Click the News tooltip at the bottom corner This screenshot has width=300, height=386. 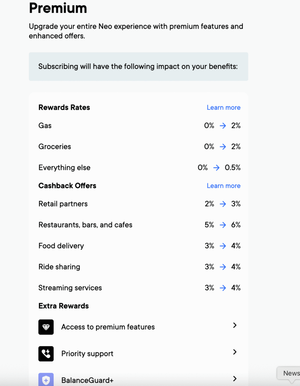[x=291, y=373]
